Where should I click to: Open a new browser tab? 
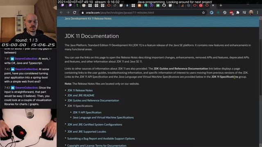click(221, 5)
